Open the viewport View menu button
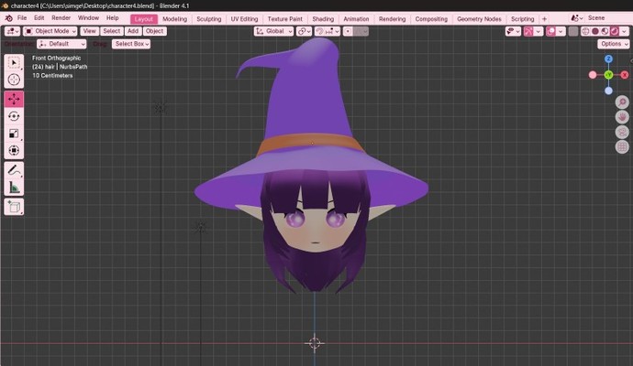The height and width of the screenshot is (366, 633). pos(89,31)
